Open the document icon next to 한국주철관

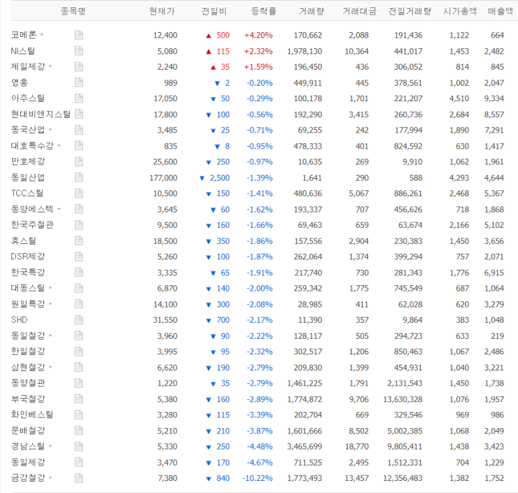click(x=78, y=225)
